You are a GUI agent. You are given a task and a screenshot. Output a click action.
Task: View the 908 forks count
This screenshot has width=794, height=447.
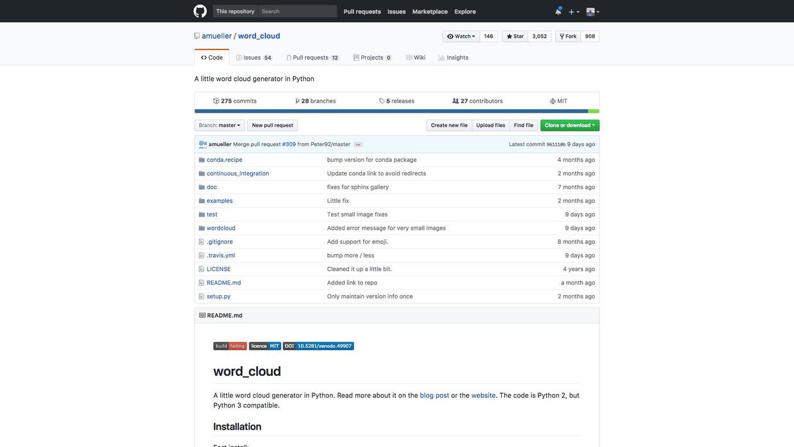click(x=590, y=37)
